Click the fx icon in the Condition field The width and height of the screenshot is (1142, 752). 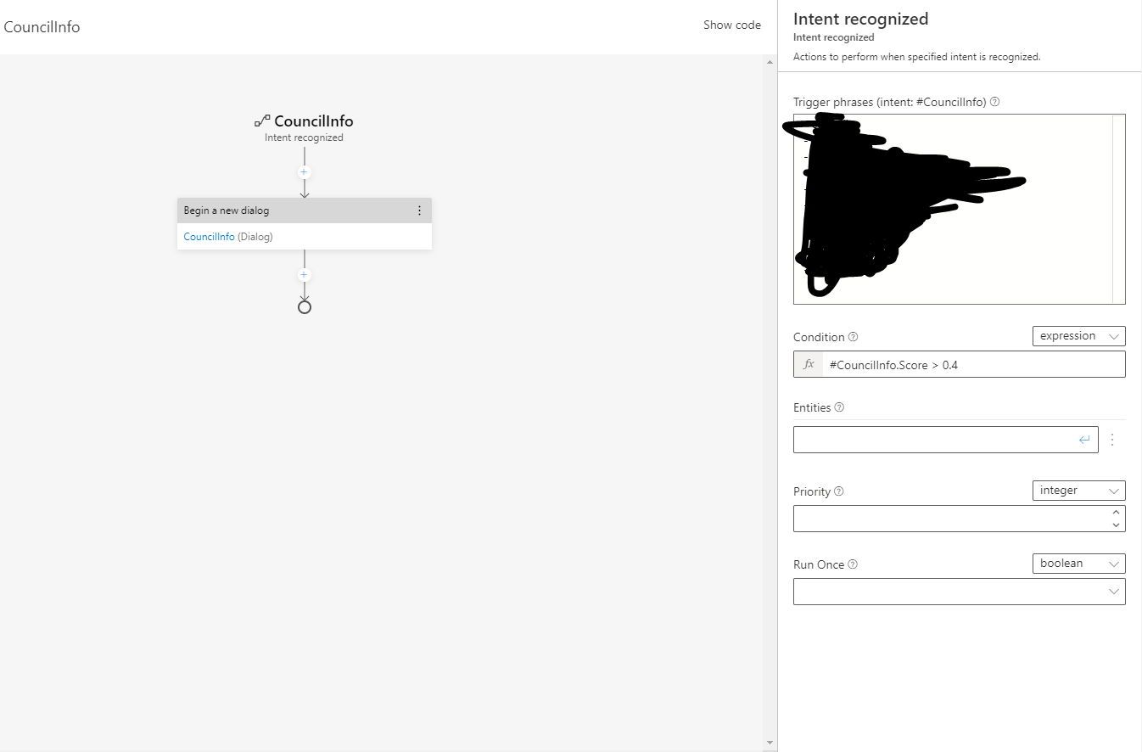[x=808, y=364]
